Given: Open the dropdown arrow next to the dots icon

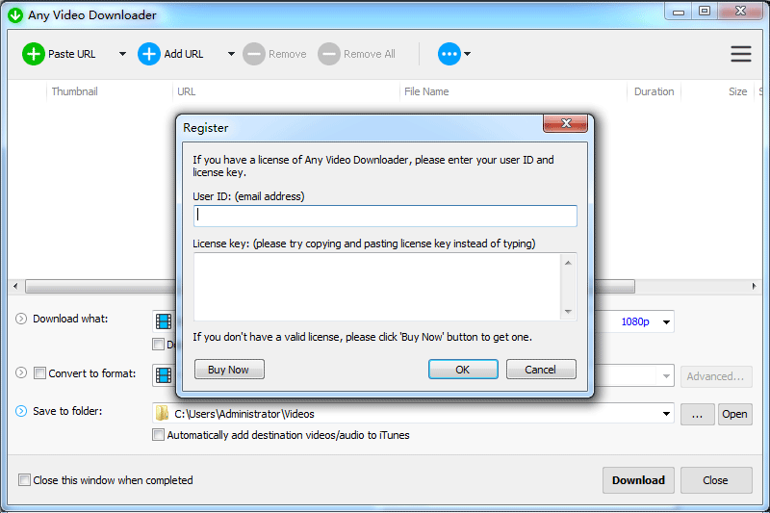Looking at the screenshot, I should coord(468,54).
